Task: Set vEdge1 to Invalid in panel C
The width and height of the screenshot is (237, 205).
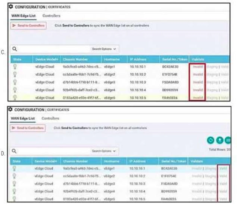Action: tap(198, 67)
